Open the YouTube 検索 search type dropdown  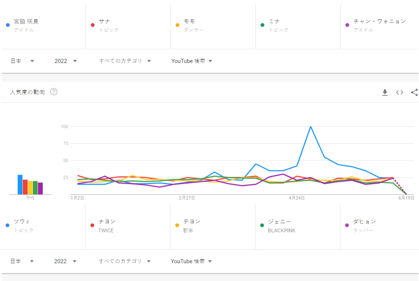(192, 61)
